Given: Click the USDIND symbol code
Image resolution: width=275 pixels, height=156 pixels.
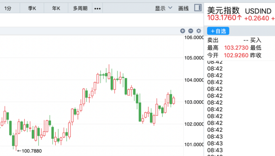Looking at the screenshot, I should pos(258,11).
